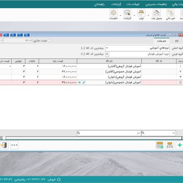View the highlighted row via eye icon
The image size is (183, 183).
[79, 82]
